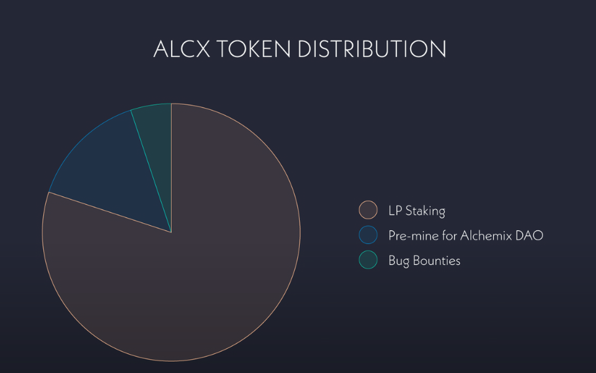
Task: Click the divider between Bug Bounties and Pre-mine slices
Action: pyautogui.click(x=151, y=171)
